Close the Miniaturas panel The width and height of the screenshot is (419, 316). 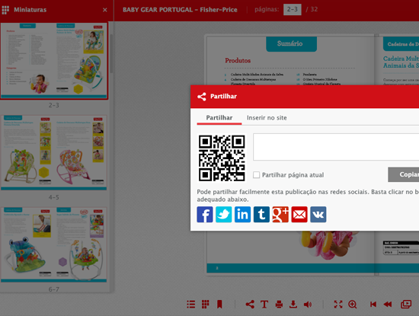click(105, 10)
